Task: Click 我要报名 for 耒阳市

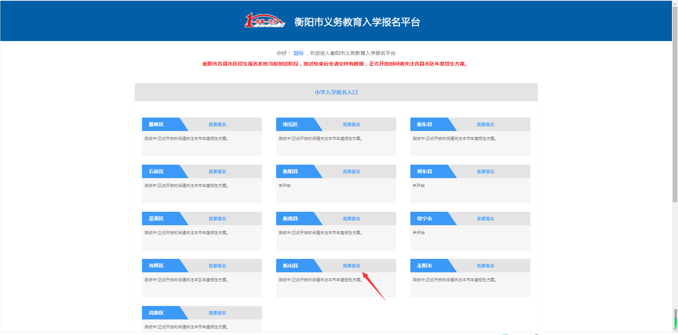Action: tap(485, 266)
